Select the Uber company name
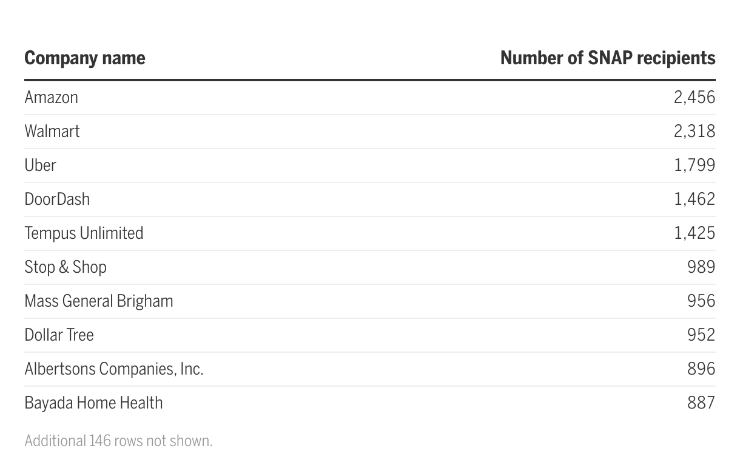The image size is (740, 474). (40, 165)
